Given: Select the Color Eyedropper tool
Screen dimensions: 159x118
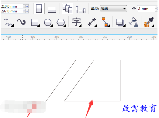Looking at the screenshot, I should click(149, 22).
